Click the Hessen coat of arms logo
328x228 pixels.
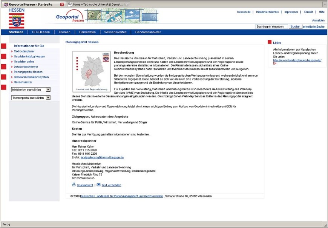coord(17,18)
